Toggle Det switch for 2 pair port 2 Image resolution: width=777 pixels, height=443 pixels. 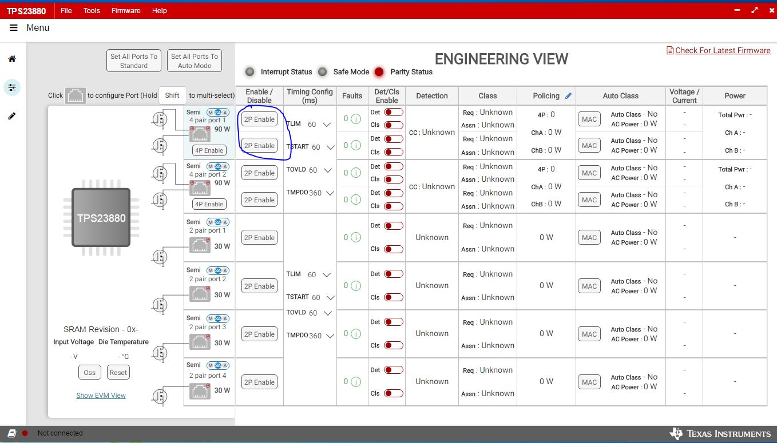click(x=394, y=274)
